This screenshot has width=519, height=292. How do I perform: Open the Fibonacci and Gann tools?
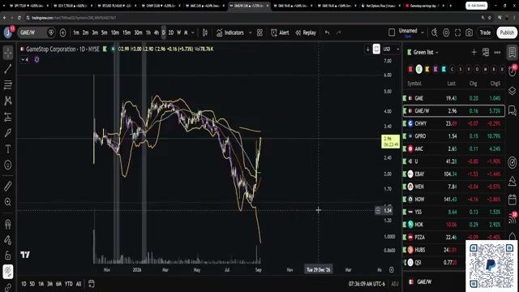[x=8, y=84]
